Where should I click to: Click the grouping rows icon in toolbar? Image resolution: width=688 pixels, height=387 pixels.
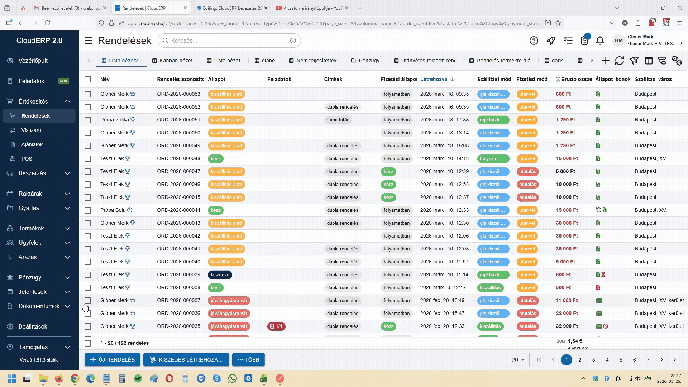coord(662,61)
